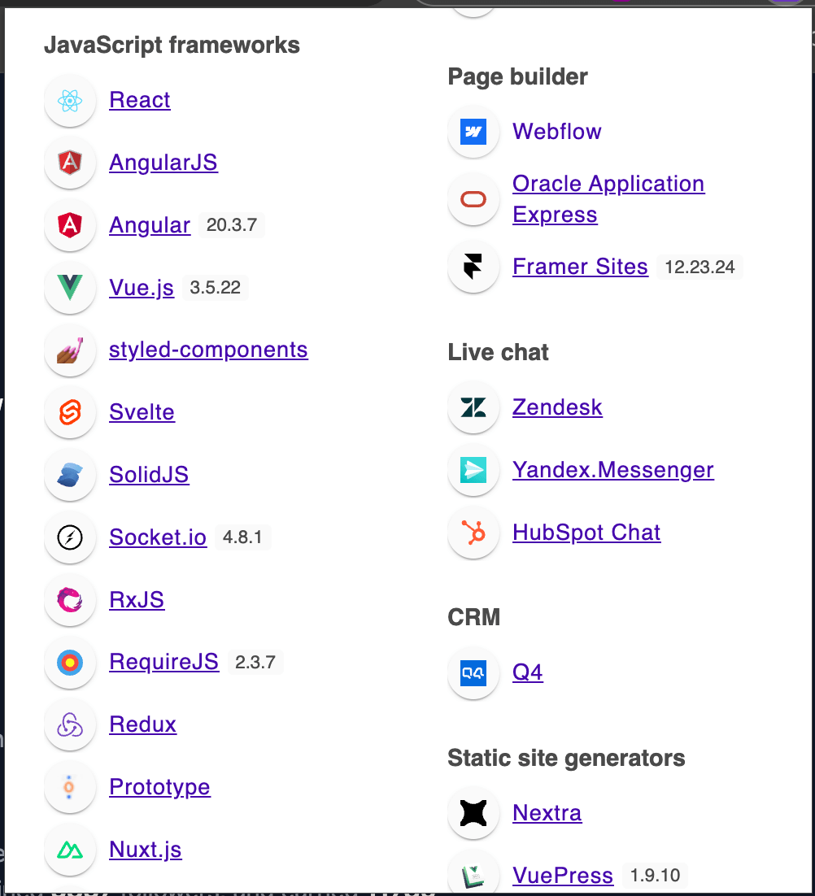Open the SolidJS link
The width and height of the screenshot is (815, 896).
coord(149,475)
